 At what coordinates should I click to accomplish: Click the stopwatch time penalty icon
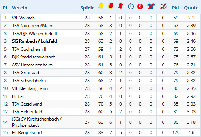click(131, 6)
